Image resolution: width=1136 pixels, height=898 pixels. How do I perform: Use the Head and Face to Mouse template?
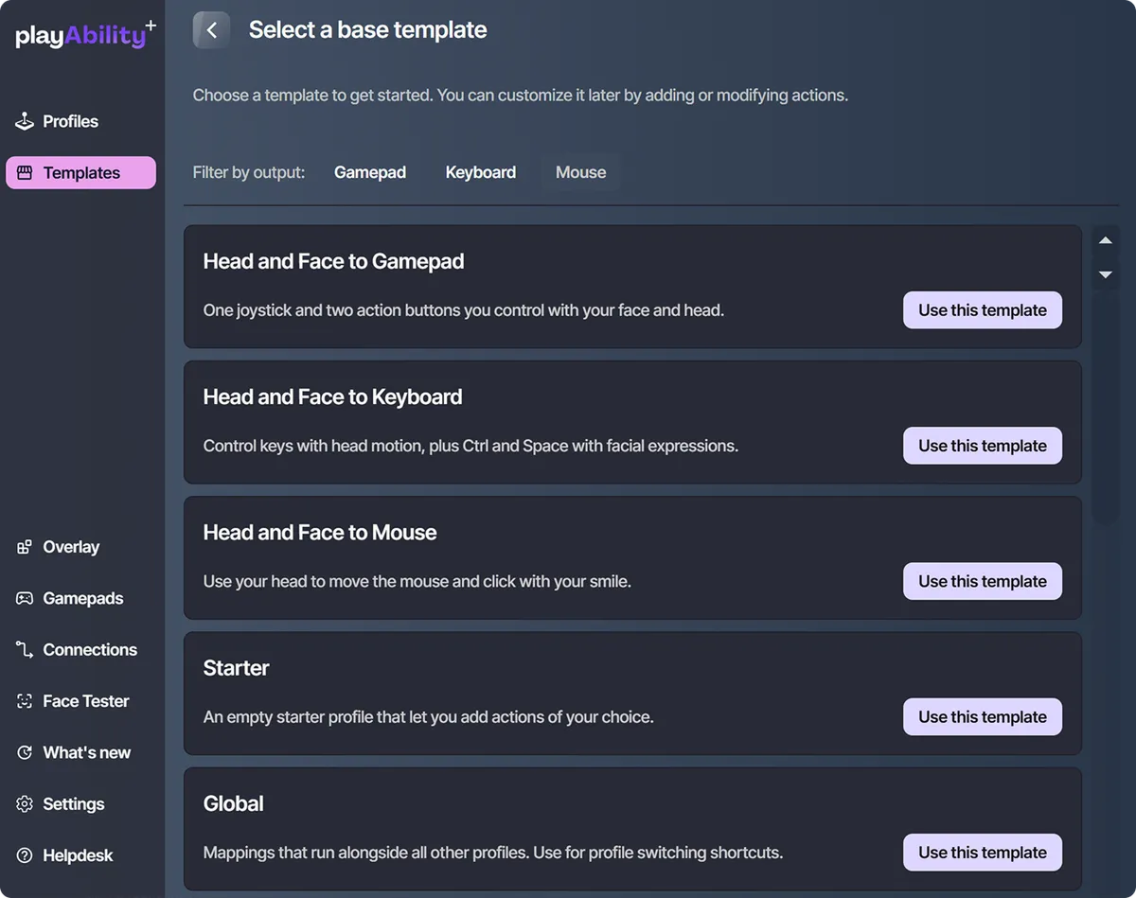982,581
